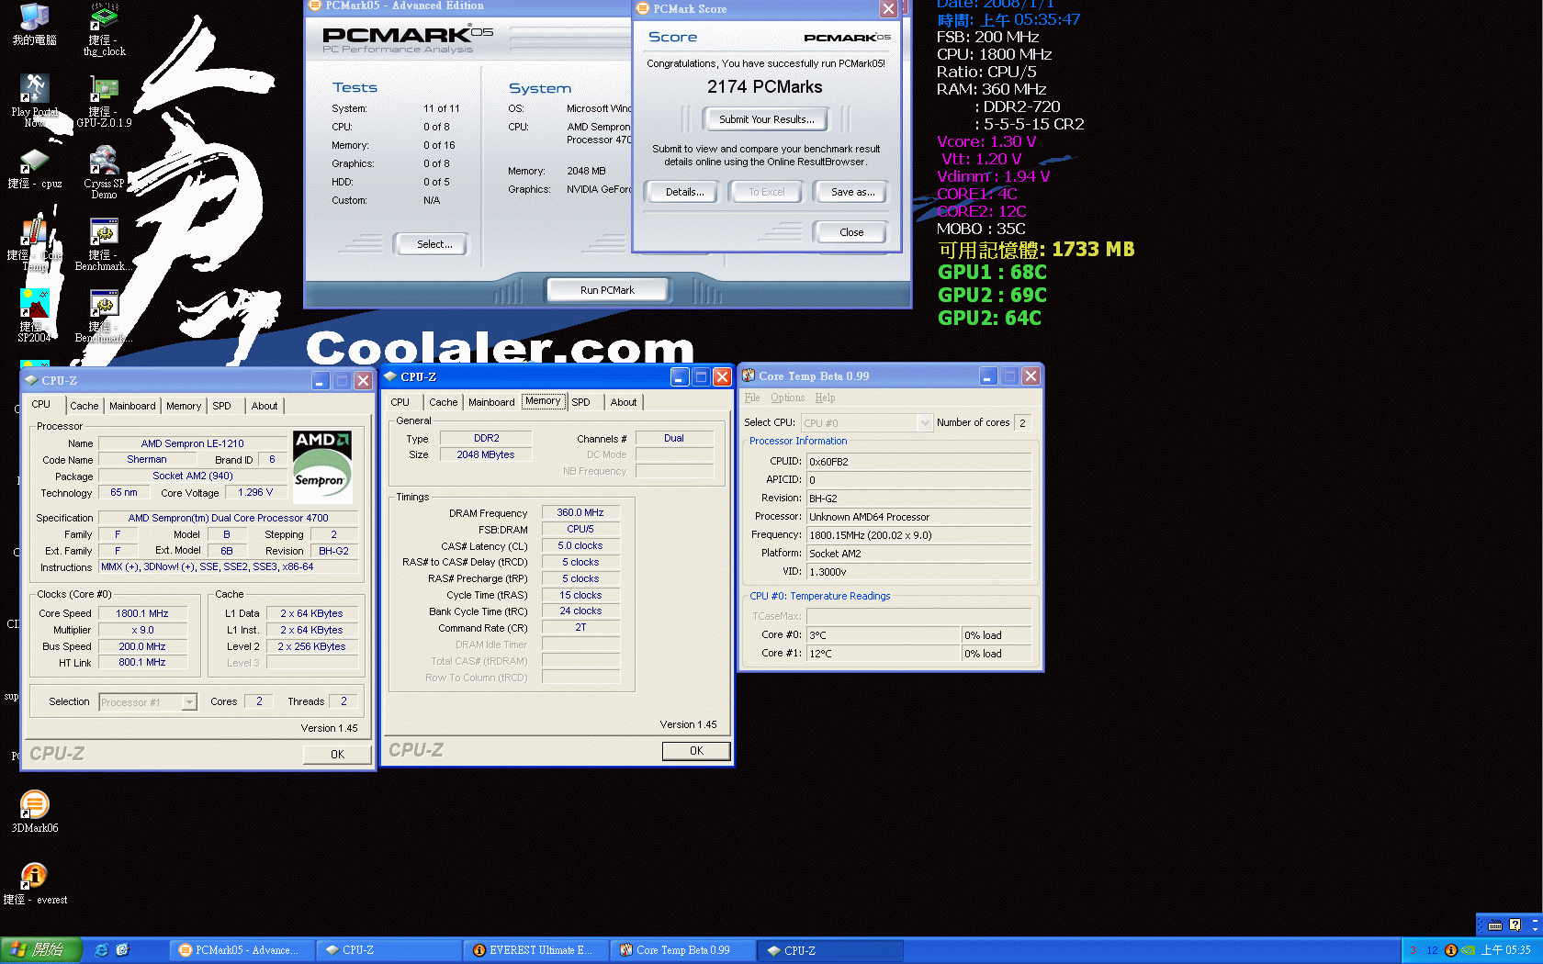1543x964 pixels.
Task: Select the cpuz desktop shortcut
Action: click(34, 169)
